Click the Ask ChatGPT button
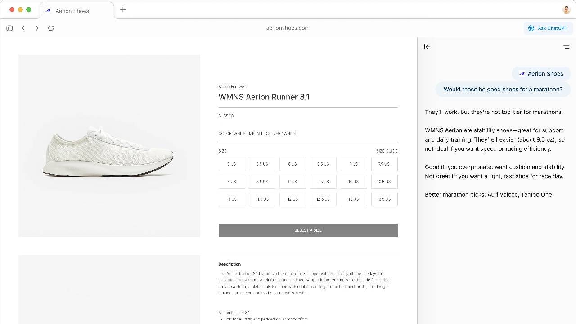Viewport: 576px width, 324px height. click(548, 28)
